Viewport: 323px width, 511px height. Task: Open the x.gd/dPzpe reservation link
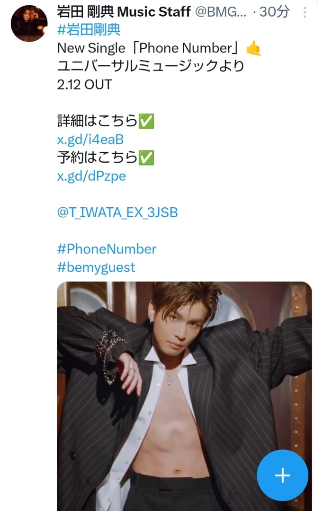point(91,176)
